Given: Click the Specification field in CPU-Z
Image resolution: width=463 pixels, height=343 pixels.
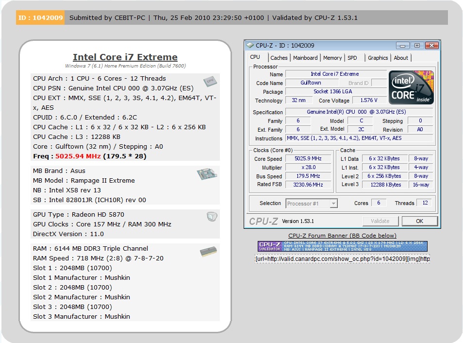Looking at the screenshot, I should [359, 112].
